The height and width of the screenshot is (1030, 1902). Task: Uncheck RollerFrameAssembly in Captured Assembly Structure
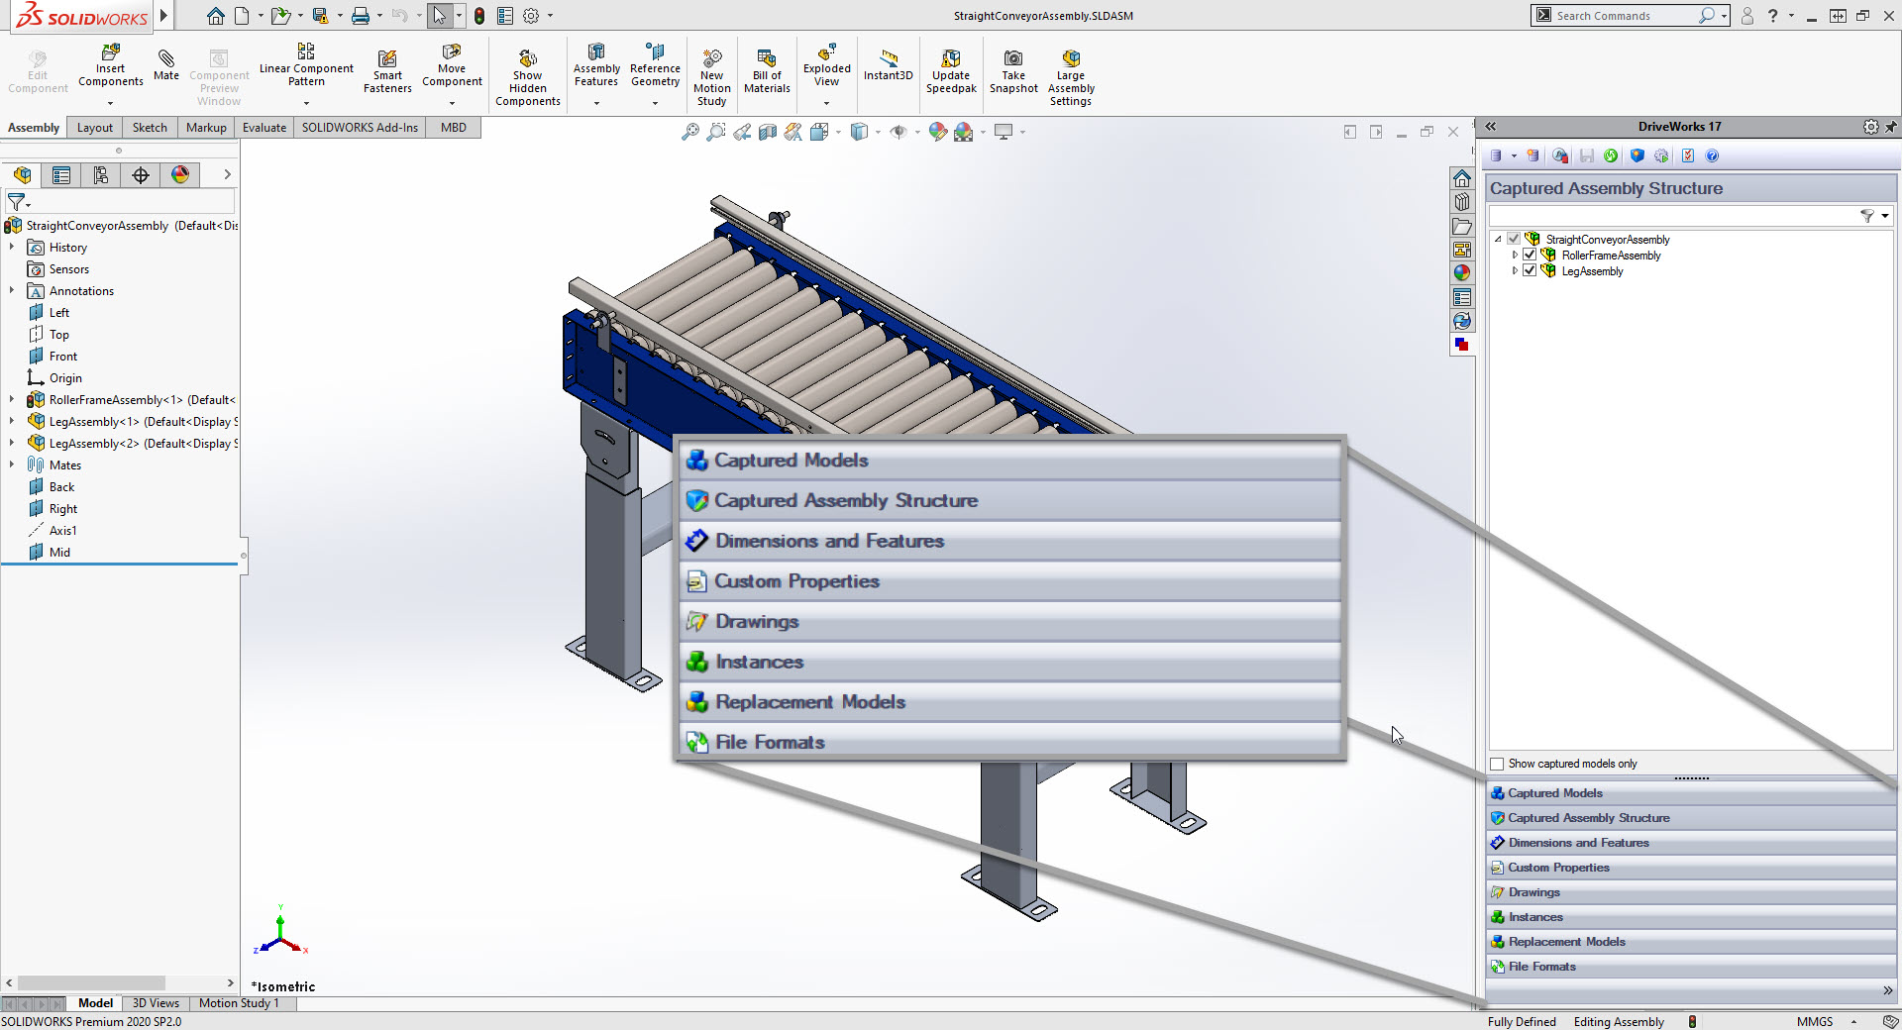1529,255
